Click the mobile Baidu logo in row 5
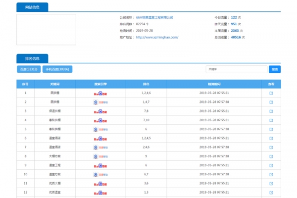297x198 pixels. click(x=100, y=129)
